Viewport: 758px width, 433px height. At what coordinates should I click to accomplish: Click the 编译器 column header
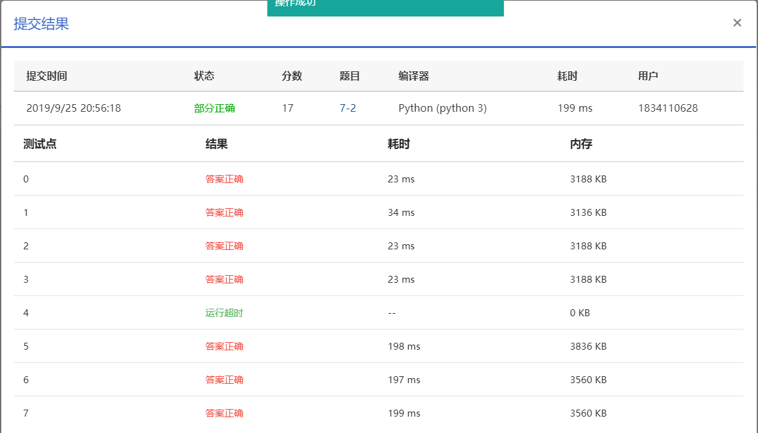click(414, 76)
